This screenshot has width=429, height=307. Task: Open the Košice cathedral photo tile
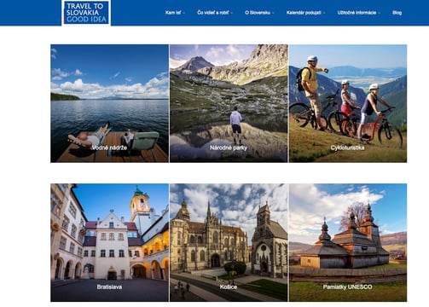pos(229,242)
